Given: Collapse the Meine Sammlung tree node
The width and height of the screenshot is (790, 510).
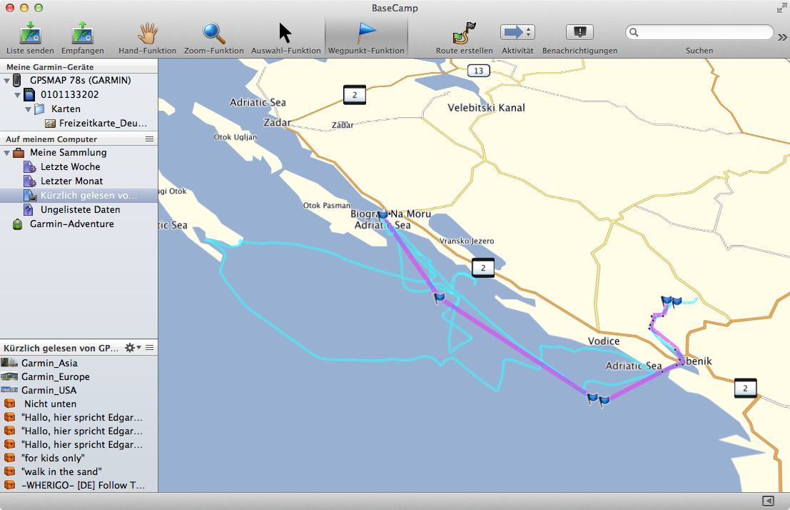Looking at the screenshot, I should click(x=7, y=153).
